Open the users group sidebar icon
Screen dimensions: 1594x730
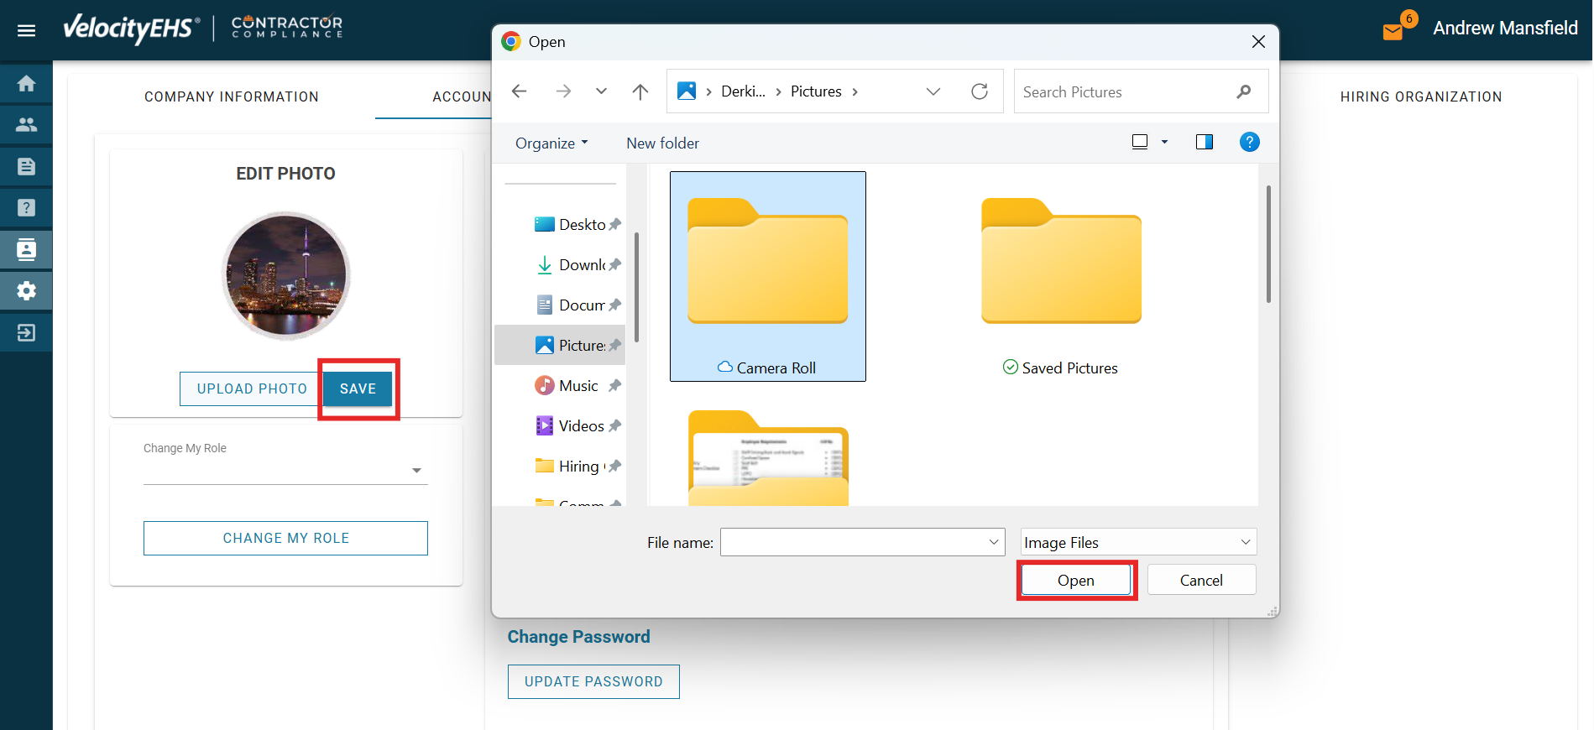tap(26, 125)
